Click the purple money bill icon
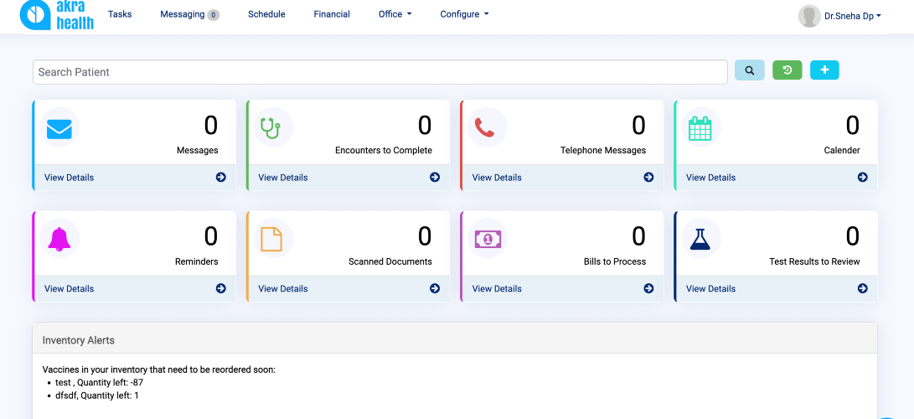Viewport: 914px width, 419px height. pyautogui.click(x=488, y=239)
